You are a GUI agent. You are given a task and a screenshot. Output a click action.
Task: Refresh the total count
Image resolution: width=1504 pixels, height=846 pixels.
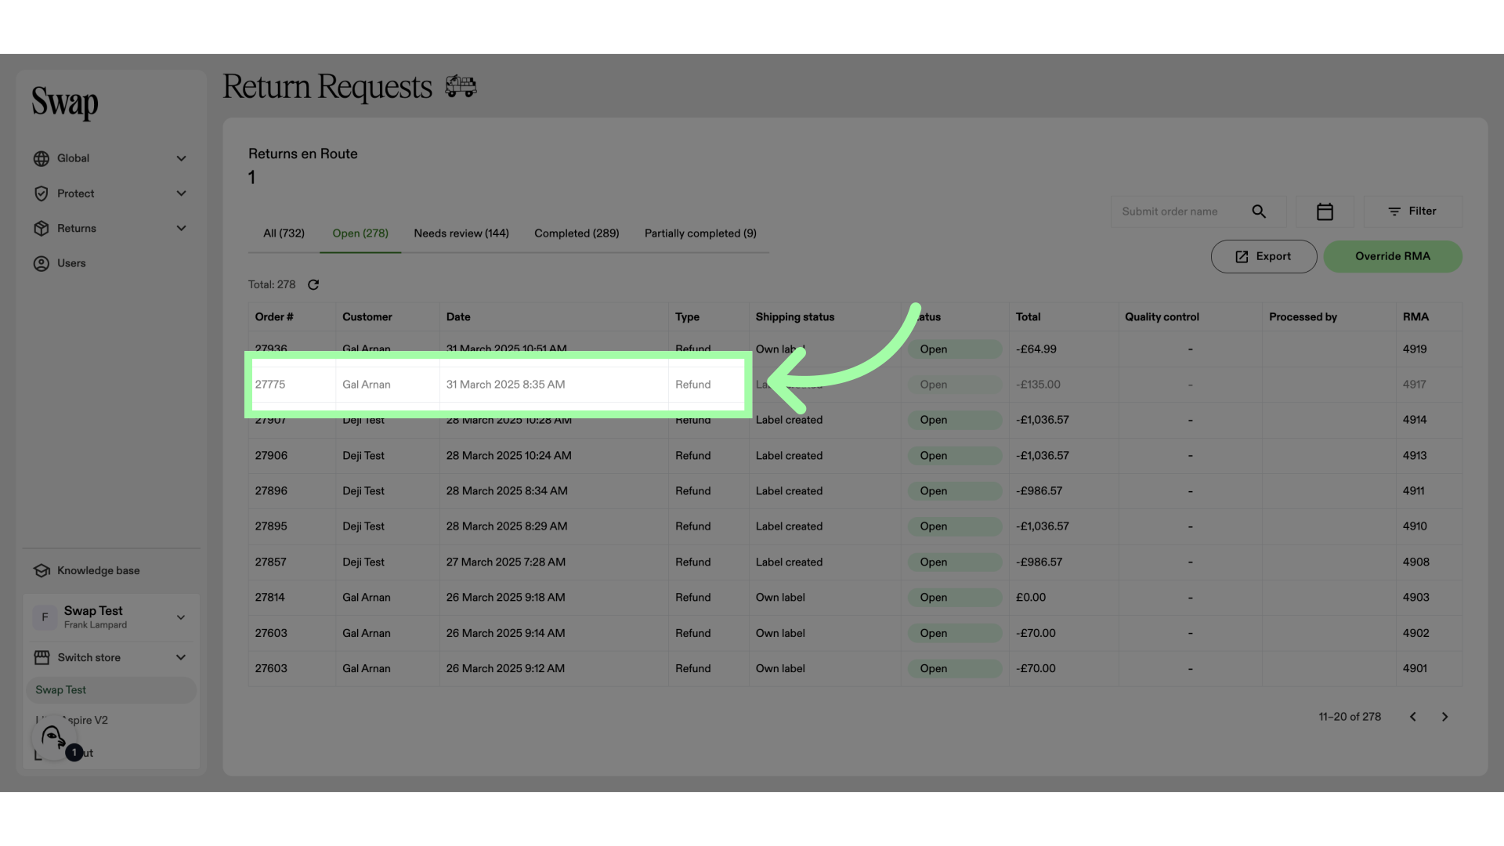tap(313, 285)
